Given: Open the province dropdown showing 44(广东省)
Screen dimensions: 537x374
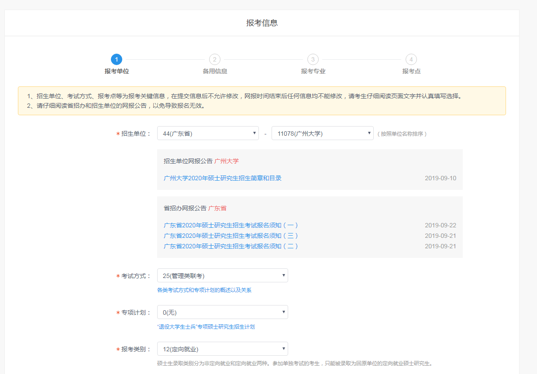Looking at the screenshot, I should pos(208,133).
